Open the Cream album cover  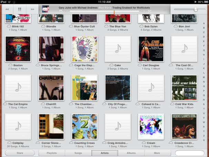click(151, 126)
